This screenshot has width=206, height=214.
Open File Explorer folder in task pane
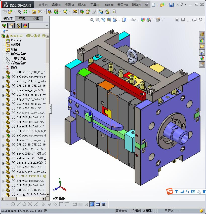[x=202, y=46]
